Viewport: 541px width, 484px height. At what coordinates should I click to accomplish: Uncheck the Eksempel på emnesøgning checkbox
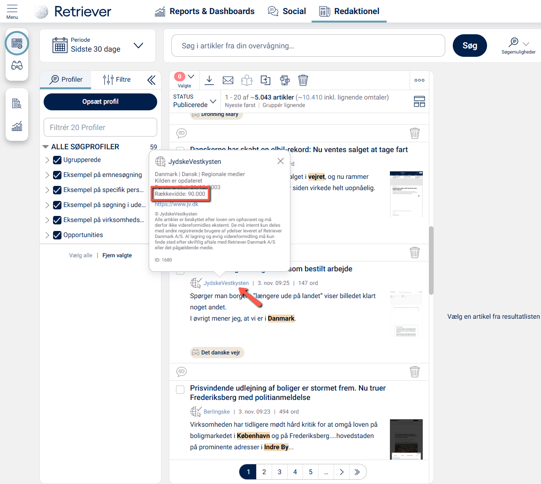coord(57,175)
